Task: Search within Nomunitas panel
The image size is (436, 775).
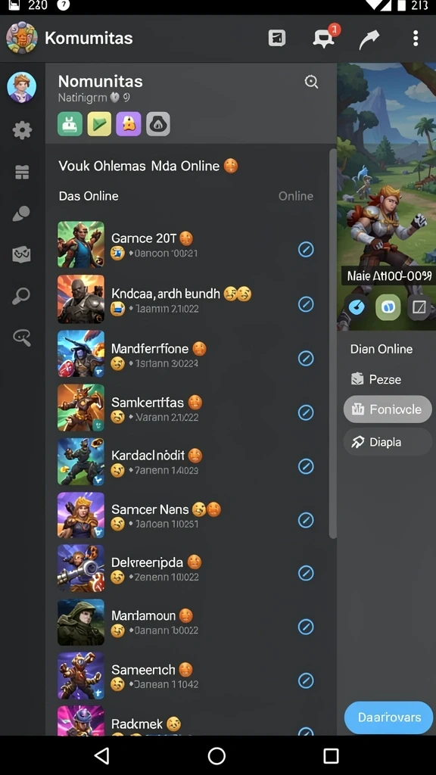Action: 311,82
